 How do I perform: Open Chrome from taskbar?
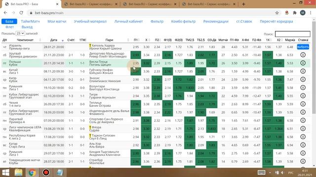32,173
